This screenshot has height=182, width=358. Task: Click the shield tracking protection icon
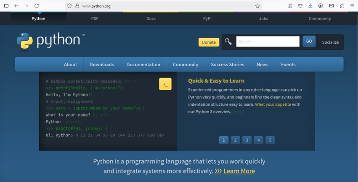point(69,6)
